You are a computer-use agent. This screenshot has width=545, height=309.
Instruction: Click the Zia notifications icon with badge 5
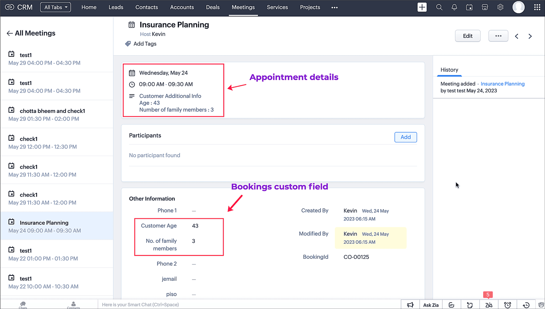[489, 305]
